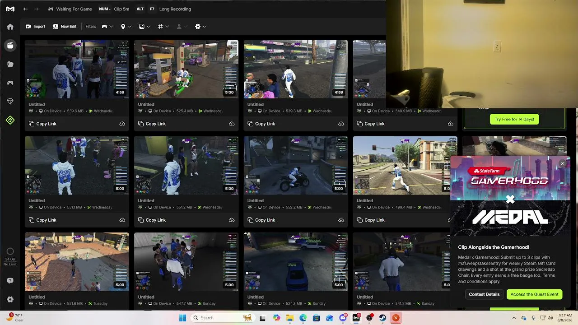
Task: Click the Medal logo icon
Action: pos(10,9)
